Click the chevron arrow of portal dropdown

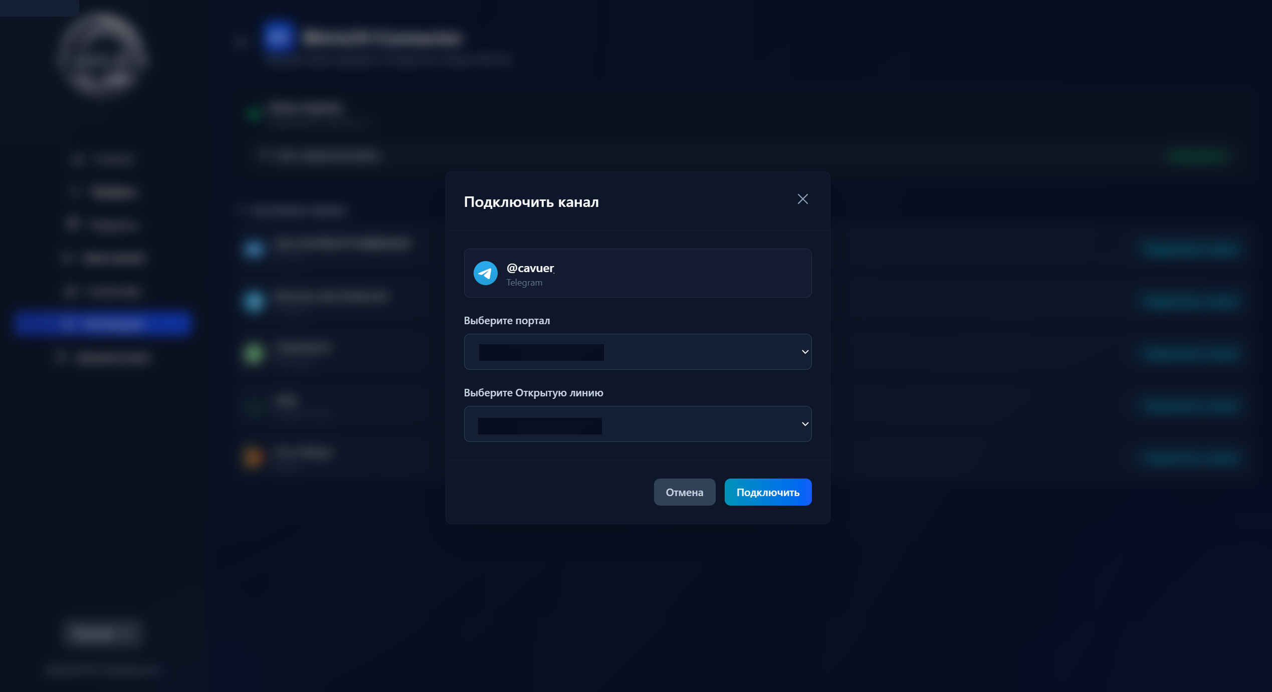(x=805, y=352)
